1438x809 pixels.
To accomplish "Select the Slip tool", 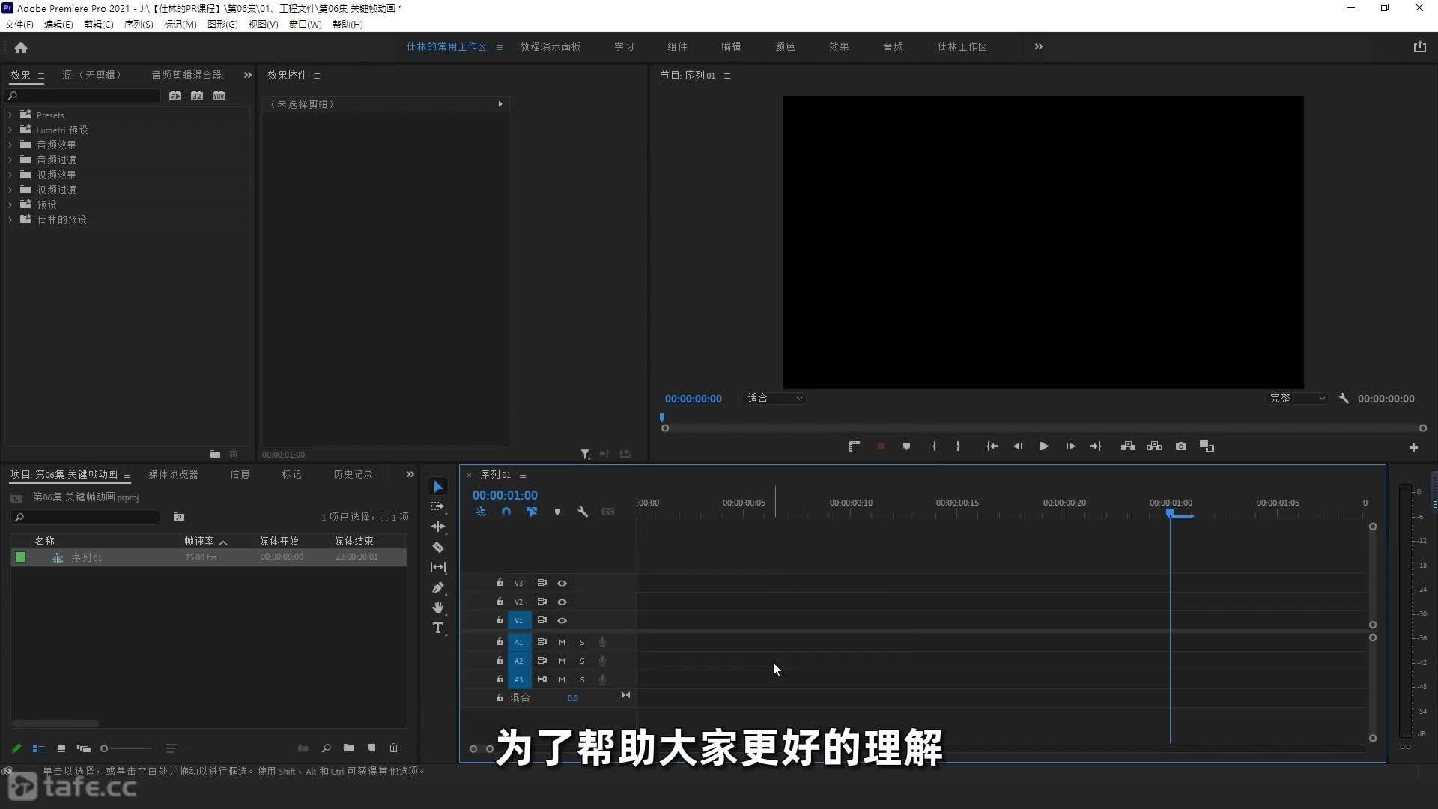I will [438, 568].
